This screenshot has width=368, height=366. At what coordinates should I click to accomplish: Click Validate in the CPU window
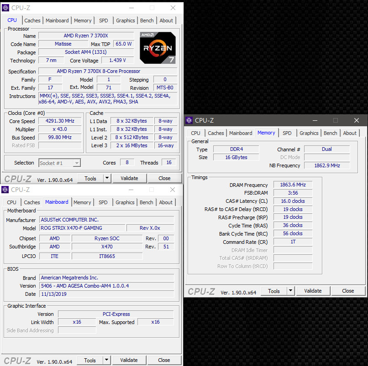tap(129, 178)
